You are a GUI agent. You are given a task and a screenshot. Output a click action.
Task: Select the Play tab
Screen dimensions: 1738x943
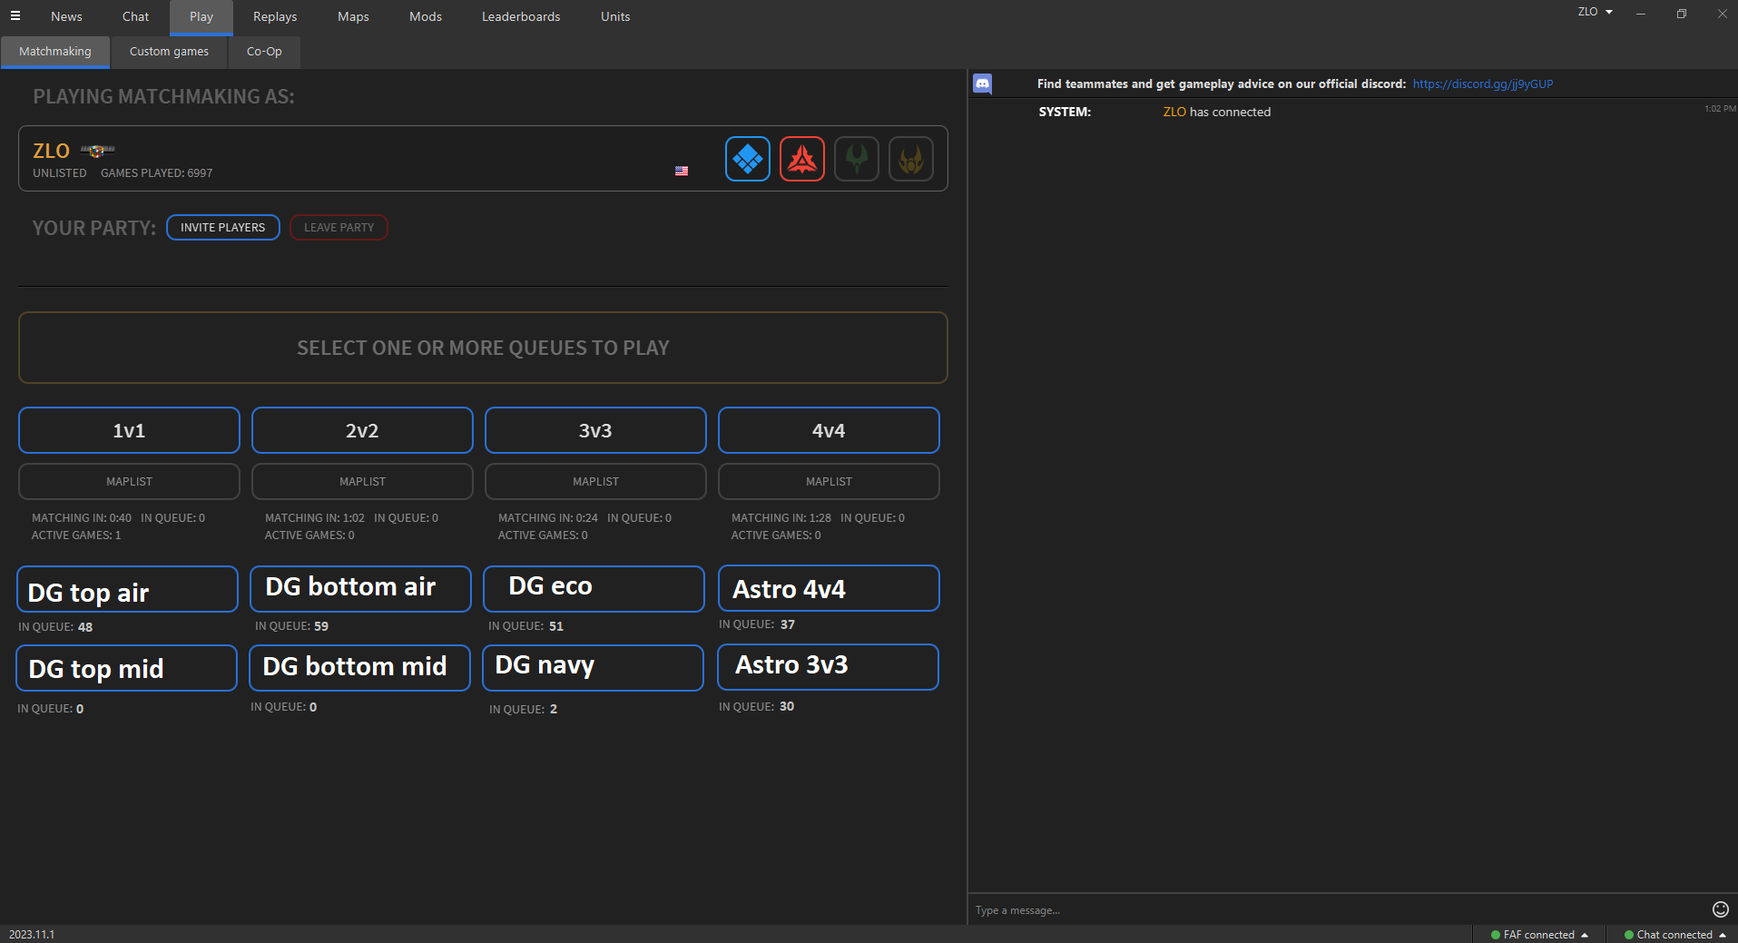(x=201, y=17)
